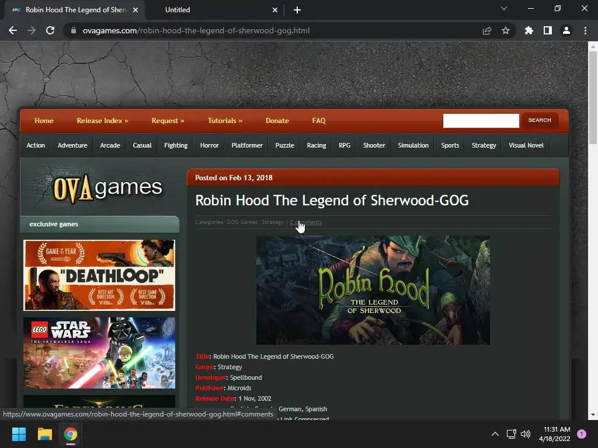The width and height of the screenshot is (598, 448).
Task: Browse the Action category
Action: (x=36, y=145)
